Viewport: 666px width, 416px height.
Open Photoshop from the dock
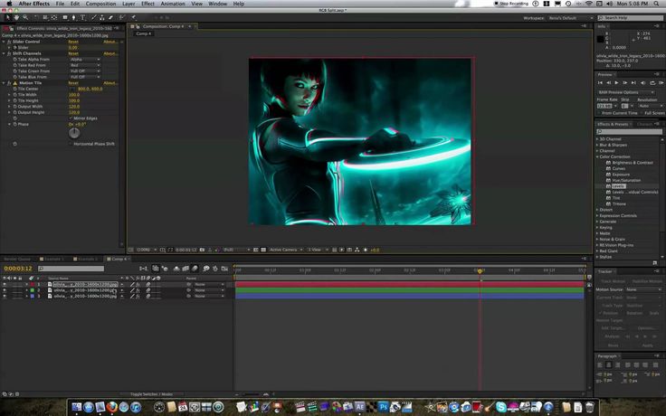pos(384,407)
